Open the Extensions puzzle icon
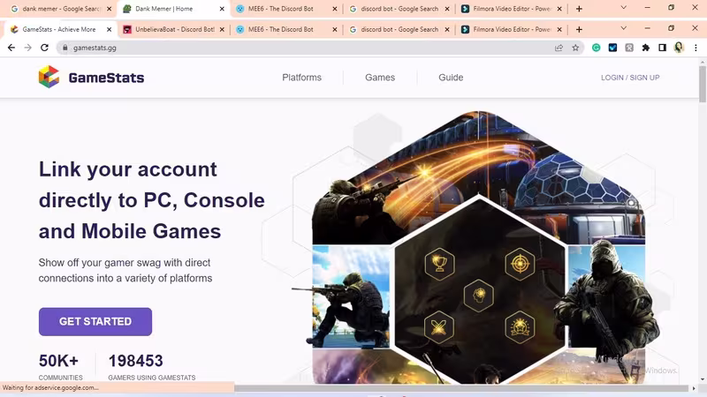This screenshot has width=707, height=397. coord(646,48)
